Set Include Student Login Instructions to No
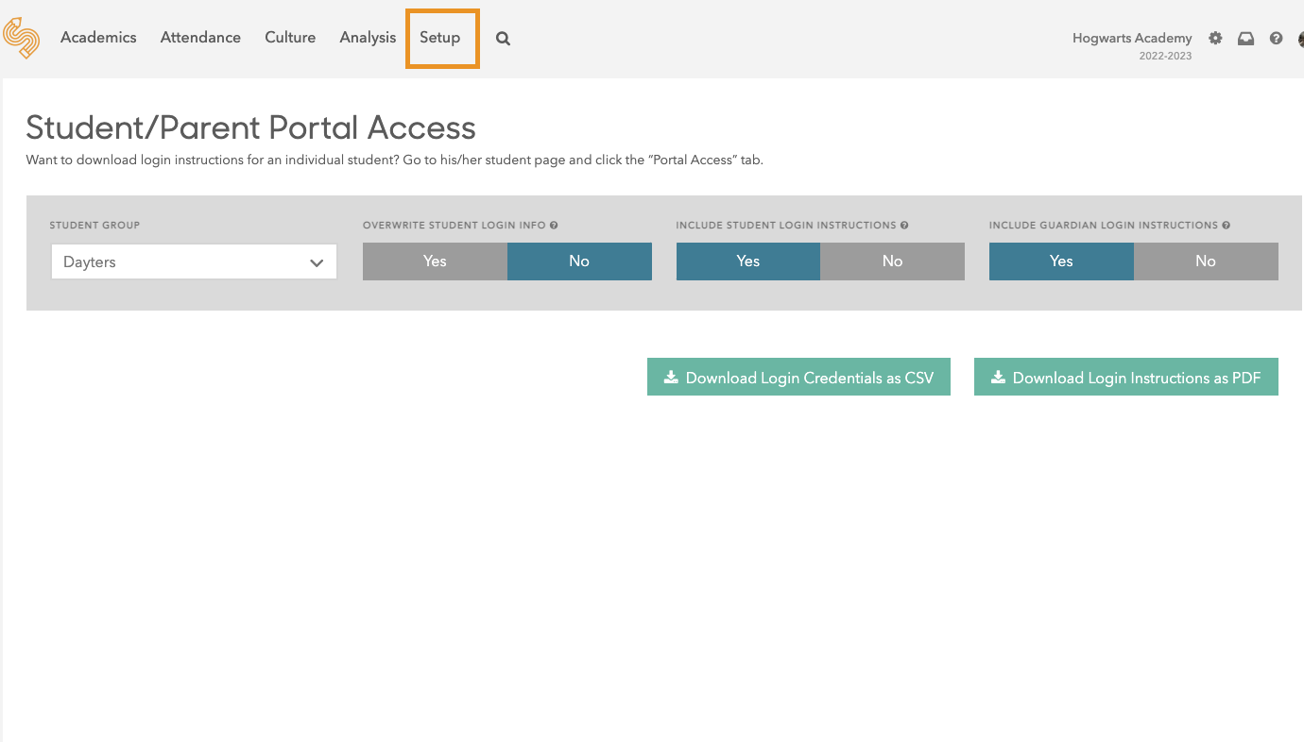 [x=892, y=261]
